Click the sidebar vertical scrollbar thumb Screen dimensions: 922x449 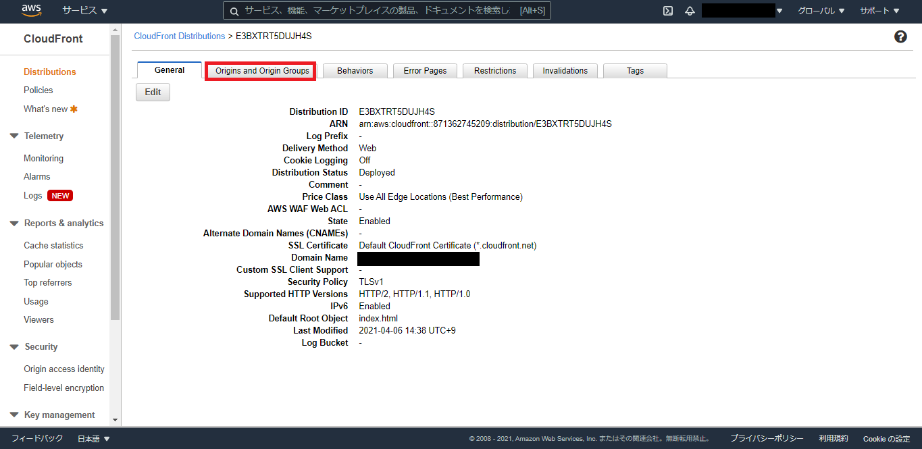coord(115,177)
